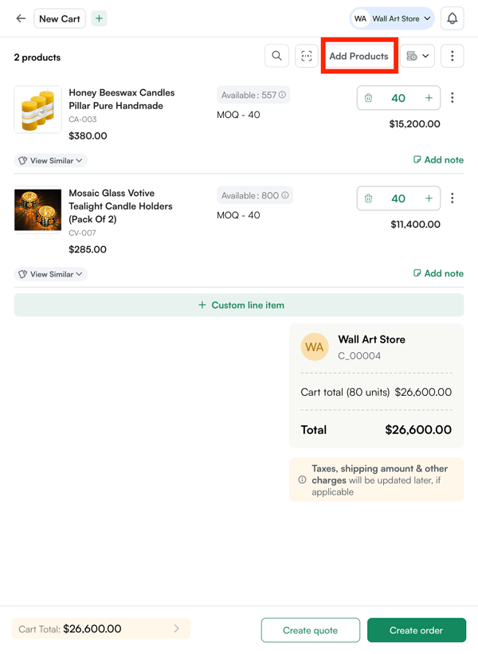The width and height of the screenshot is (478, 654).
Task: Add note to Mosaic Glass Votive item
Action: pyautogui.click(x=438, y=273)
